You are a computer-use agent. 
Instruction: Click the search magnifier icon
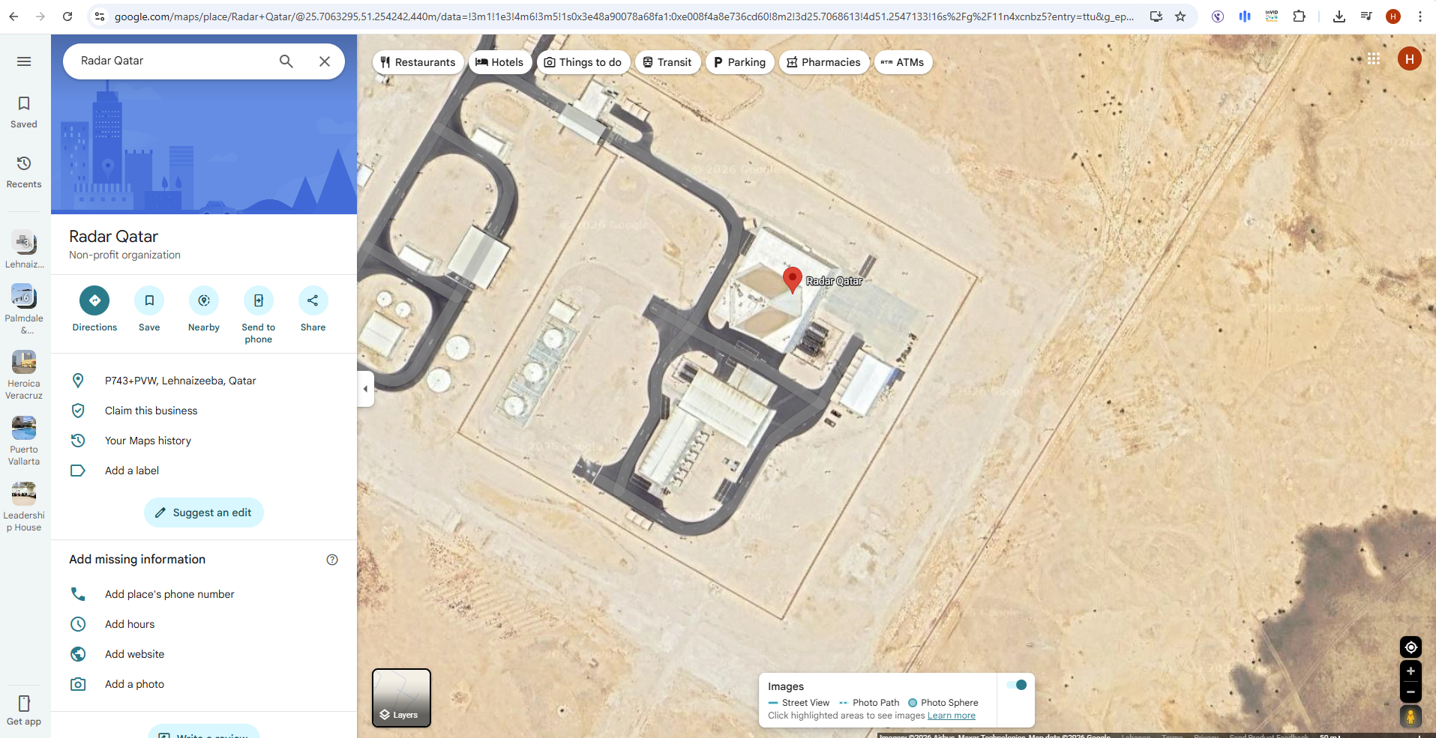tap(286, 61)
